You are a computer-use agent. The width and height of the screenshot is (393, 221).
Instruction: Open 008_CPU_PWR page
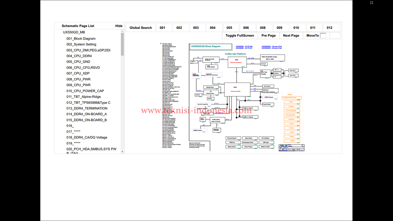pos(79,79)
